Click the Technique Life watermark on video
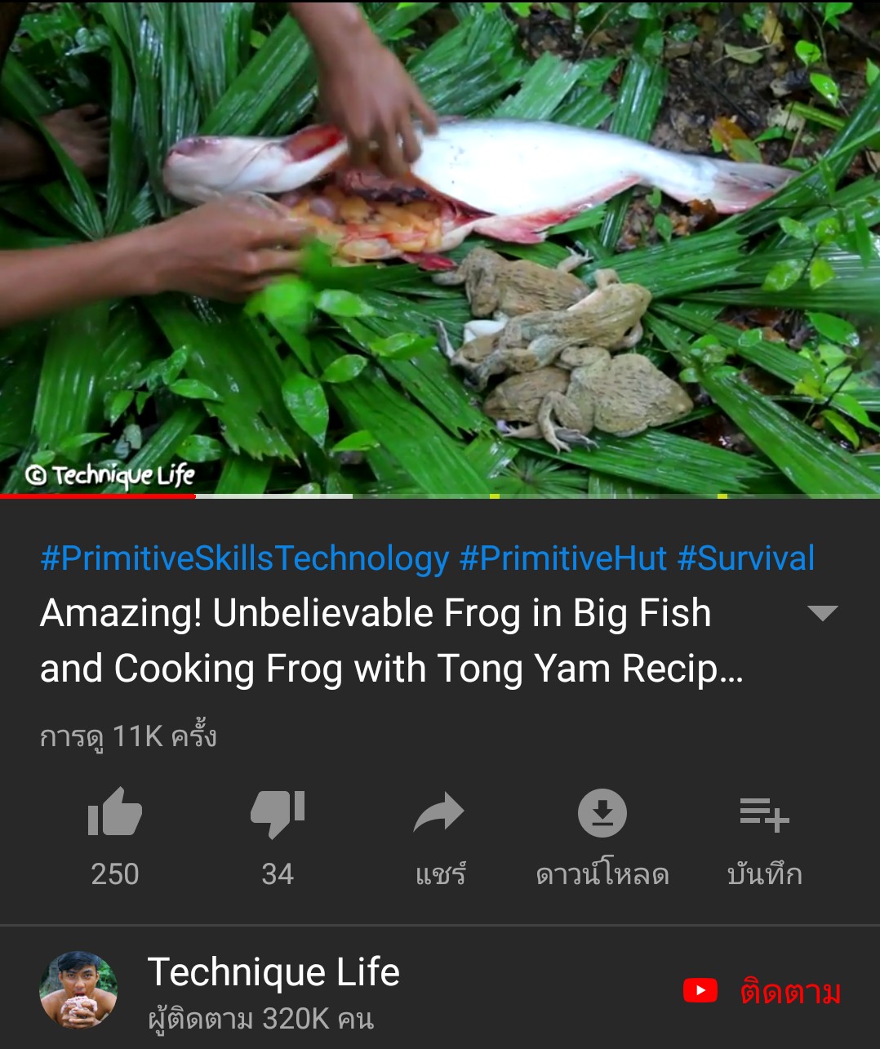This screenshot has height=1049, width=880. click(110, 474)
